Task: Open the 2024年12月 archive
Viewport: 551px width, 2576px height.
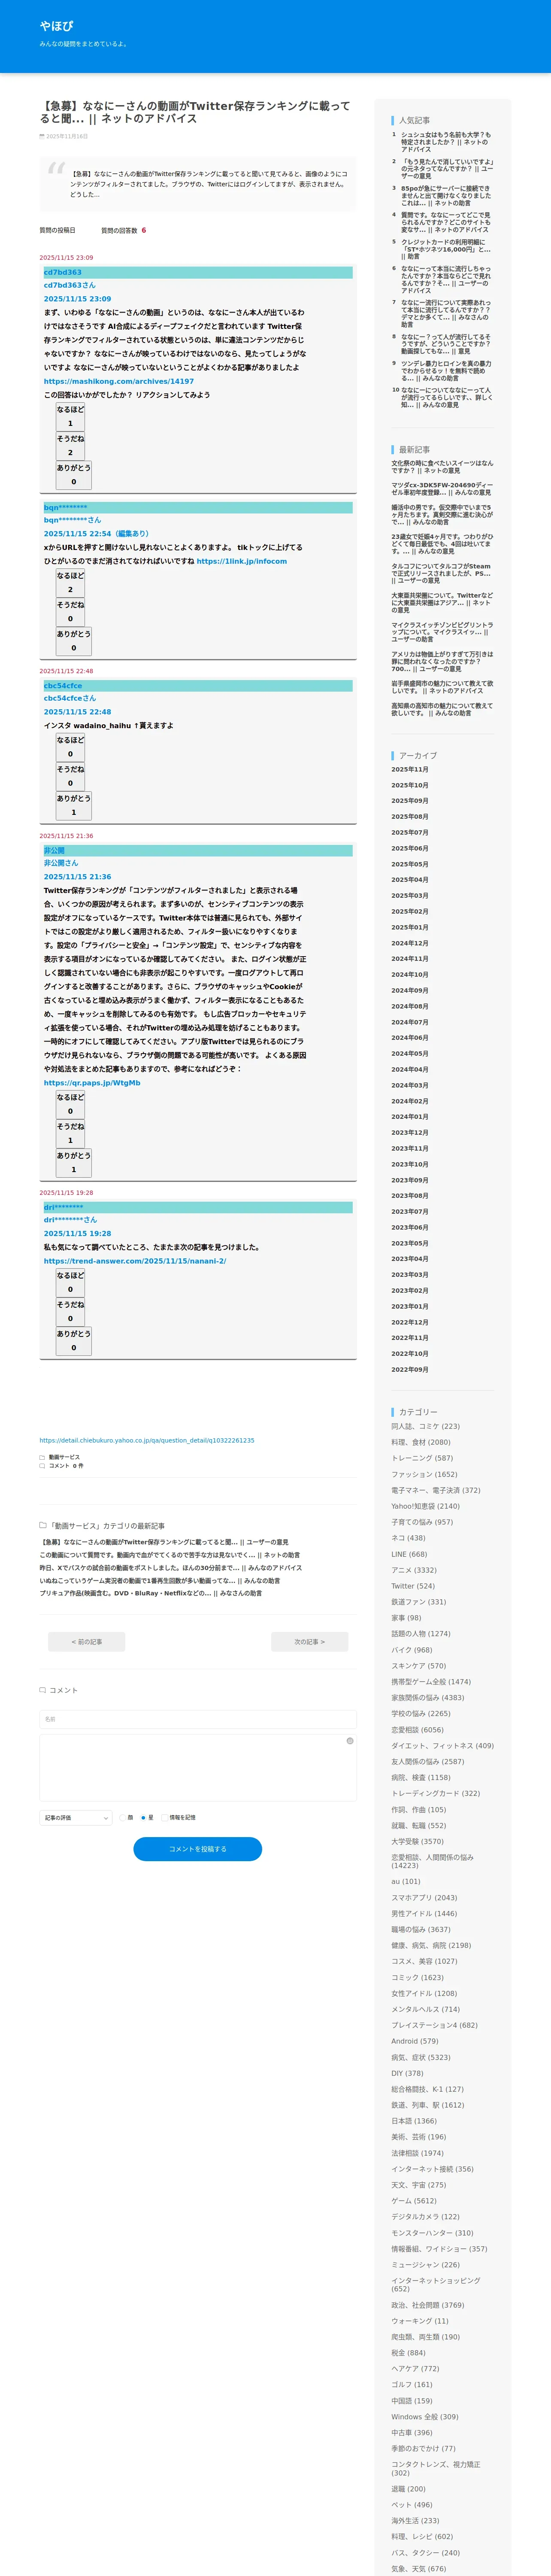Action: tap(410, 943)
